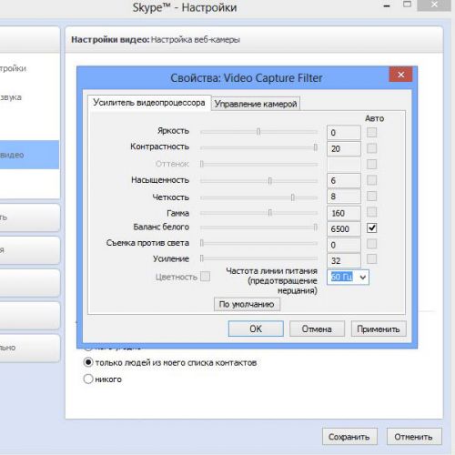Open the power line frequency dropdown
This screenshot has height=455, width=455.
pos(363,277)
